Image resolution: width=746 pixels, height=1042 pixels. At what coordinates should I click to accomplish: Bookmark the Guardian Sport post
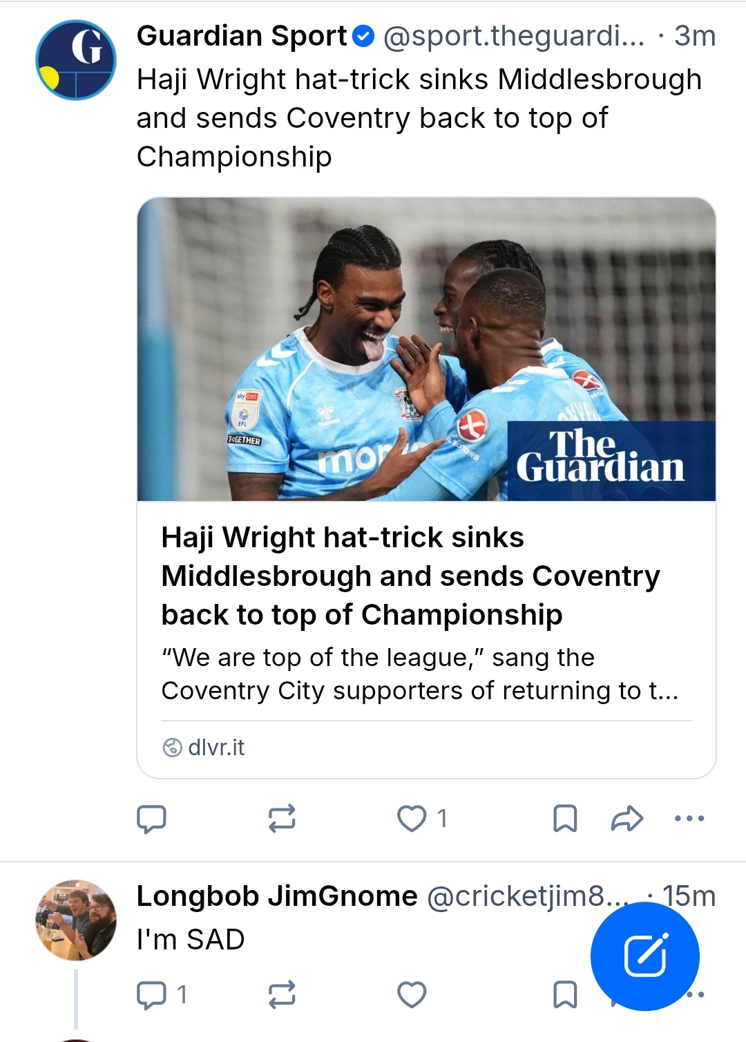565,819
